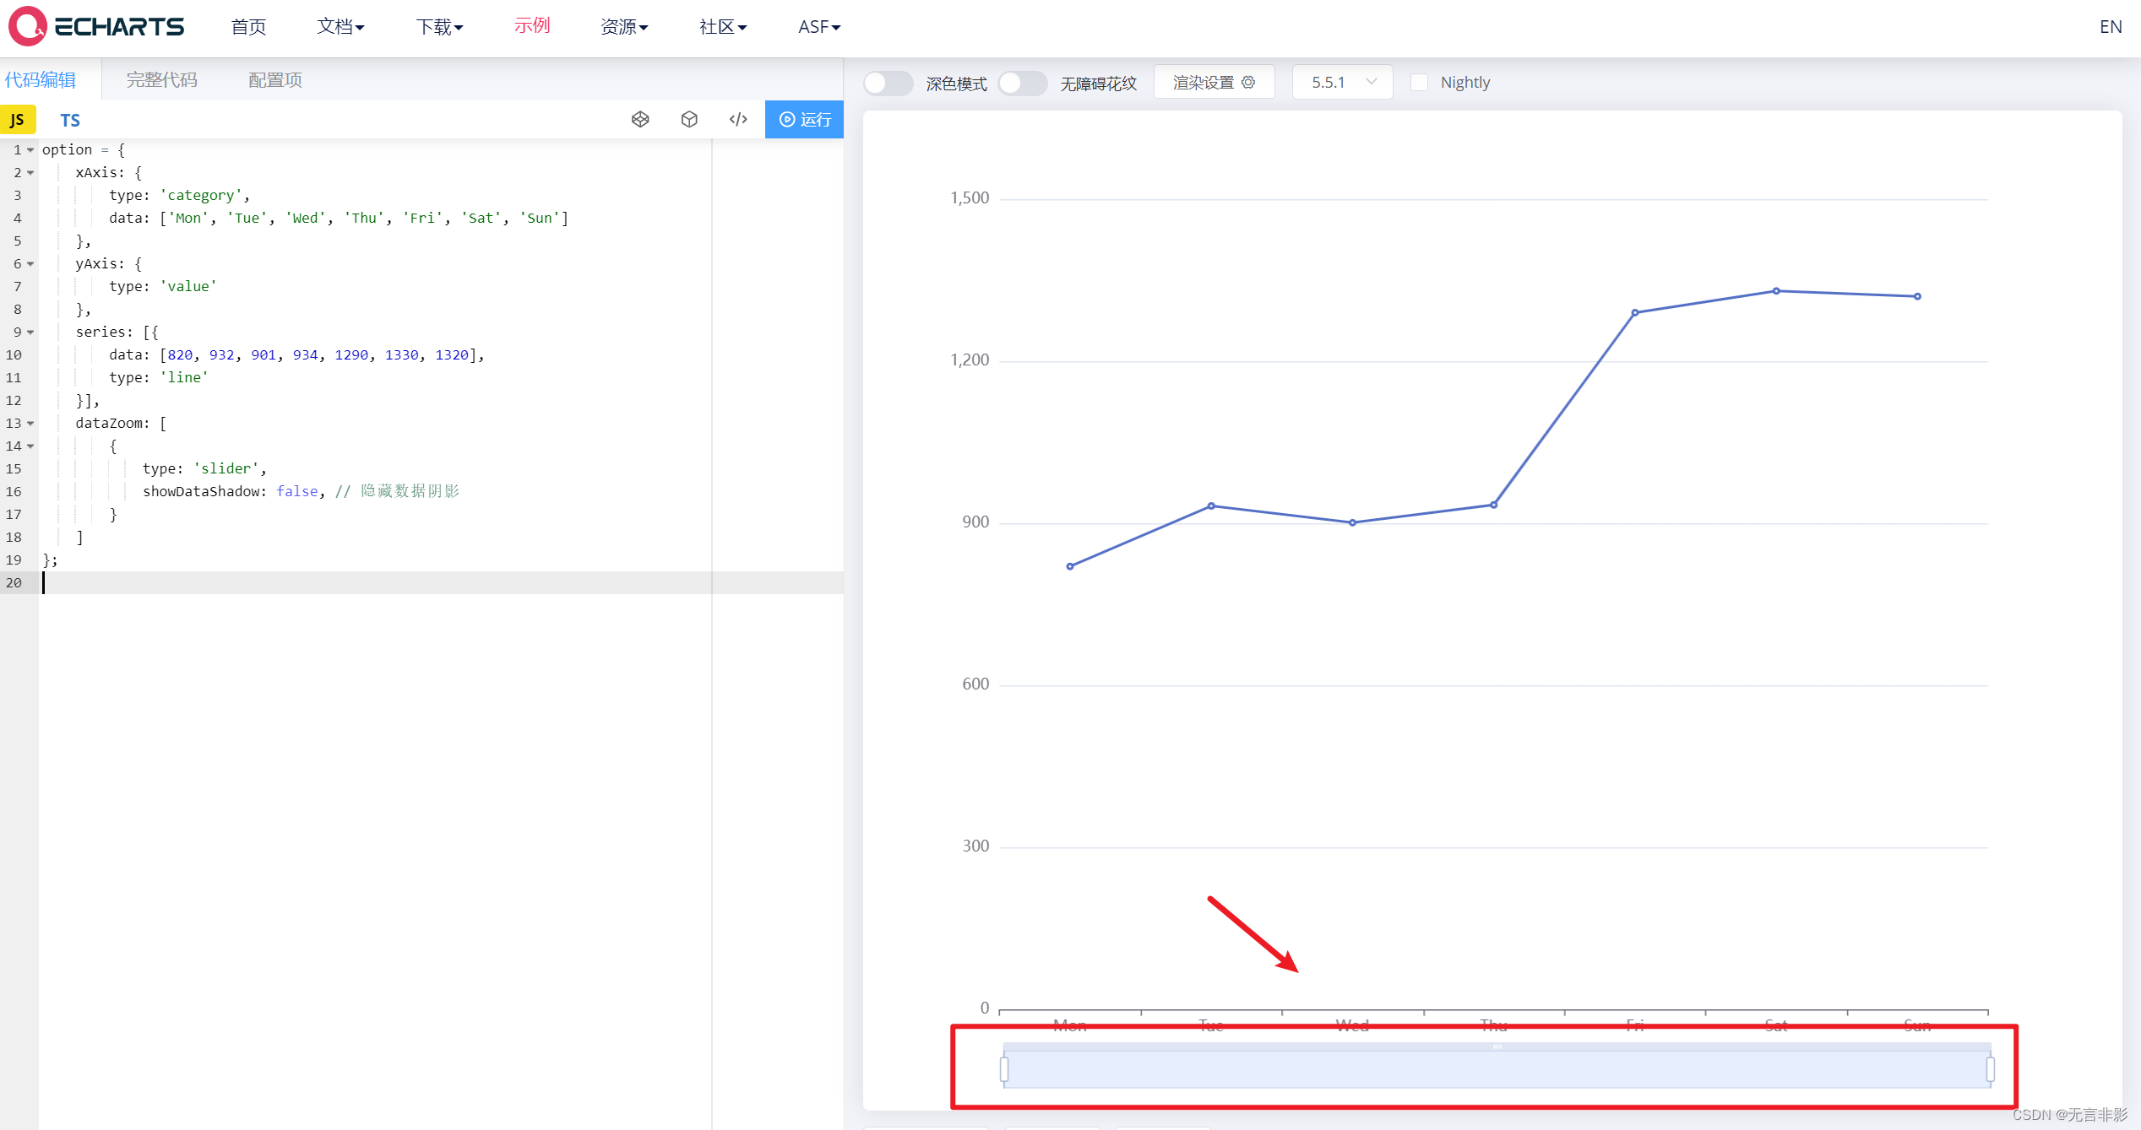The image size is (2141, 1130).
Task: Open in CodePen icon
Action: point(640,119)
